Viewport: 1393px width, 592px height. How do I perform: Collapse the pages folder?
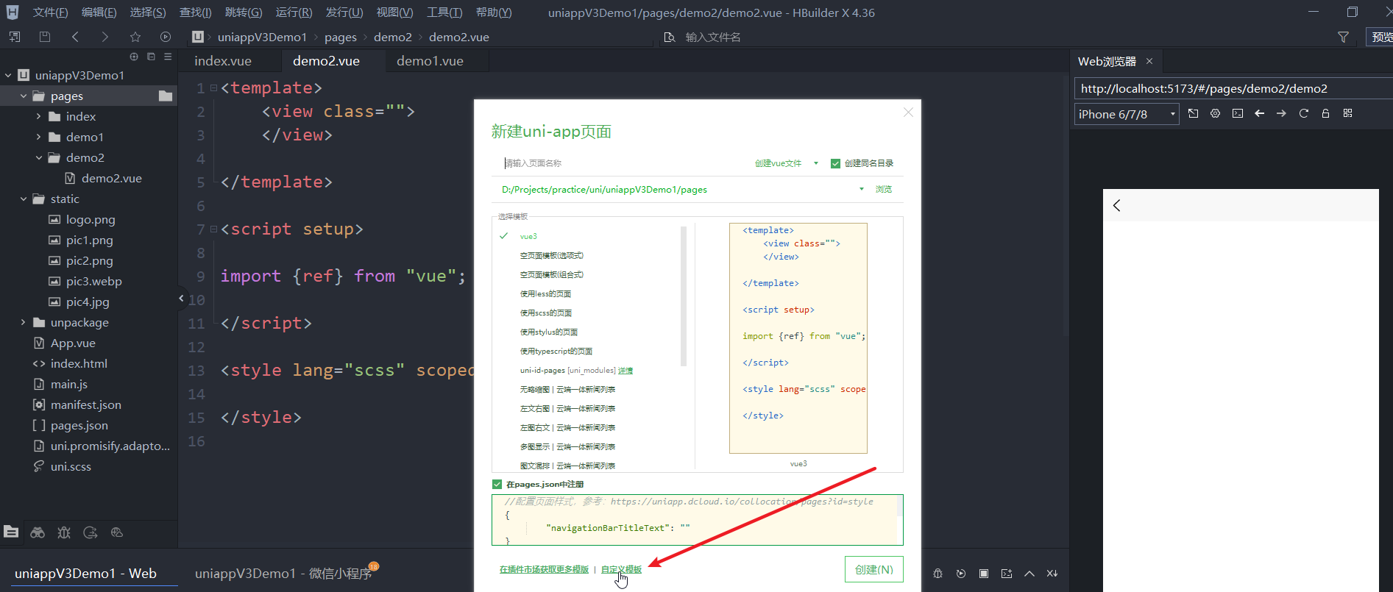[24, 96]
